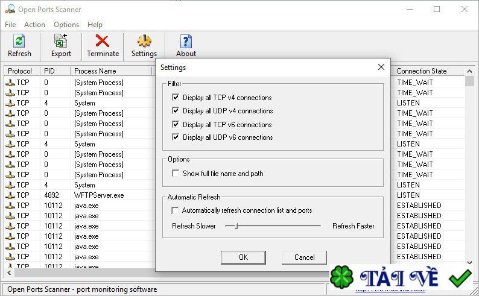Enable automatic refresh of connection list
This screenshot has width=479, height=296.
[x=175, y=210]
